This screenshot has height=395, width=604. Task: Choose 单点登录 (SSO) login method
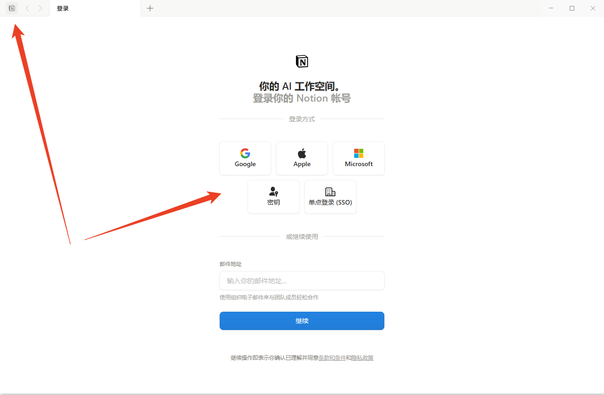point(330,197)
